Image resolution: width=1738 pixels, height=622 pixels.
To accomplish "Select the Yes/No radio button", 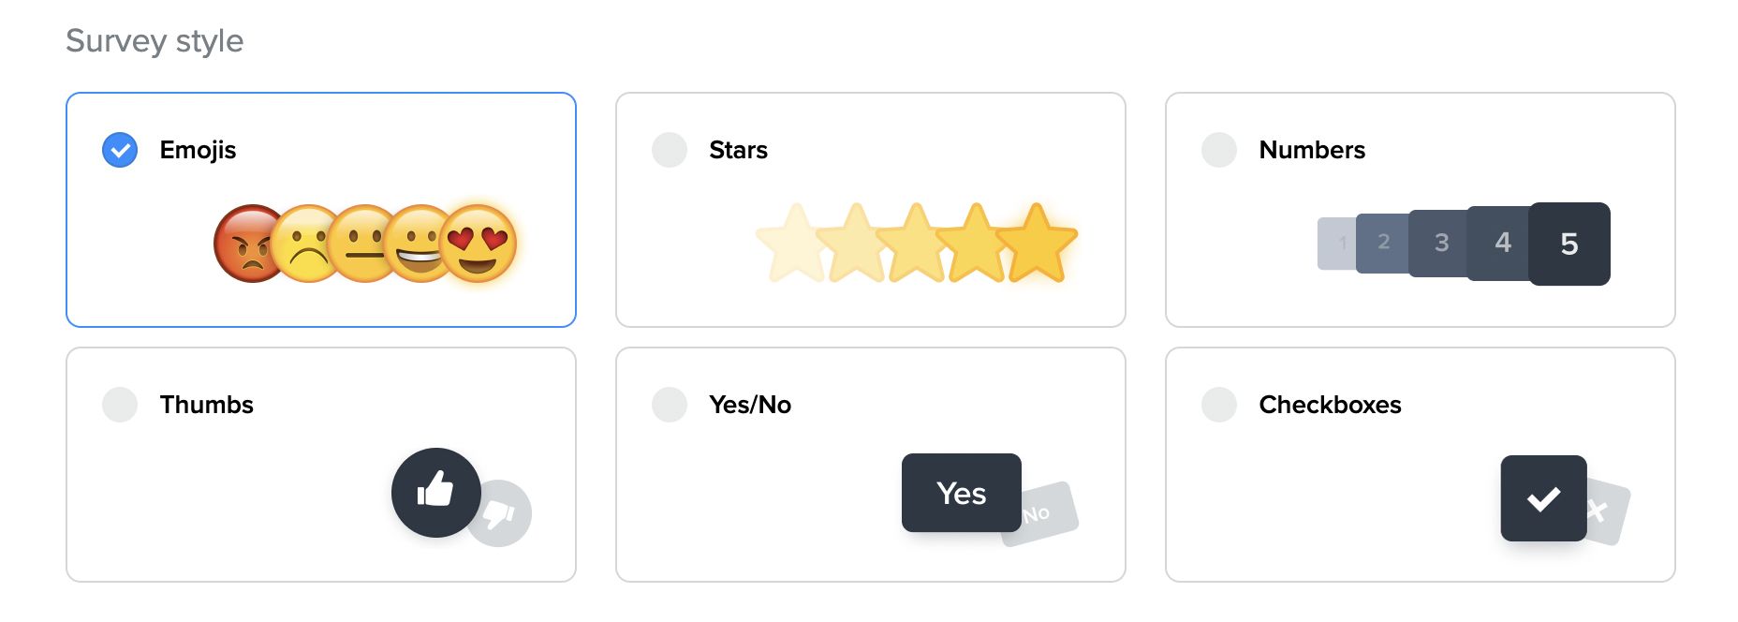I will (x=670, y=405).
